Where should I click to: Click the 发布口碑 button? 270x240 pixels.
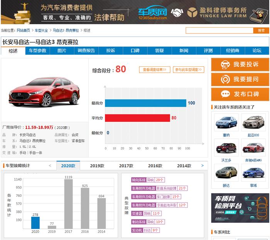pyautogui.click(x=240, y=94)
